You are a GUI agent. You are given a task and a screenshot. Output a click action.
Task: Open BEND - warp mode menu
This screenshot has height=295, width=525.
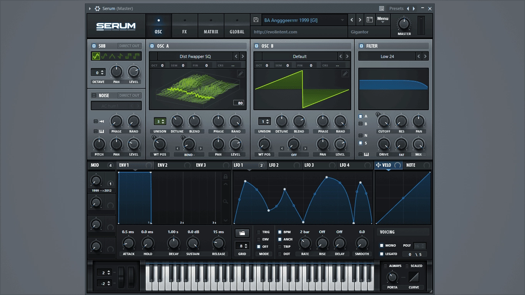(x=189, y=155)
